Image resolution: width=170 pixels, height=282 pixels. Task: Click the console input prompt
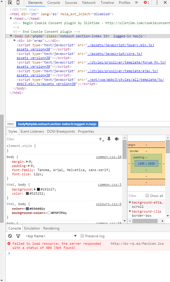click(88, 253)
